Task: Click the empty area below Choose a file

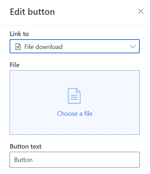Action: pos(74,126)
